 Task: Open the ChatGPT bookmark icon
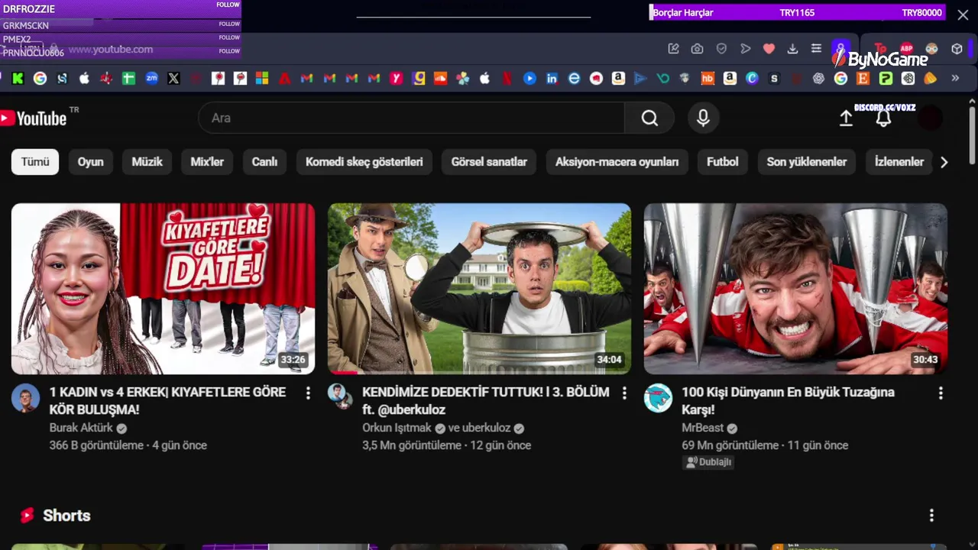(818, 78)
